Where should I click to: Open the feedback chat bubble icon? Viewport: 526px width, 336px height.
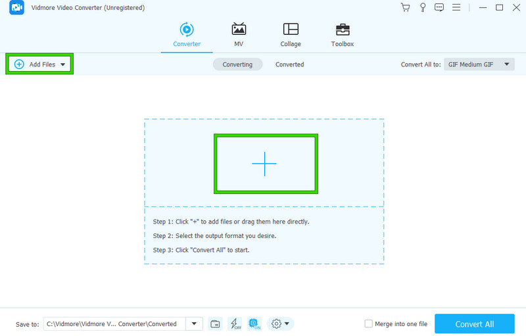point(439,8)
